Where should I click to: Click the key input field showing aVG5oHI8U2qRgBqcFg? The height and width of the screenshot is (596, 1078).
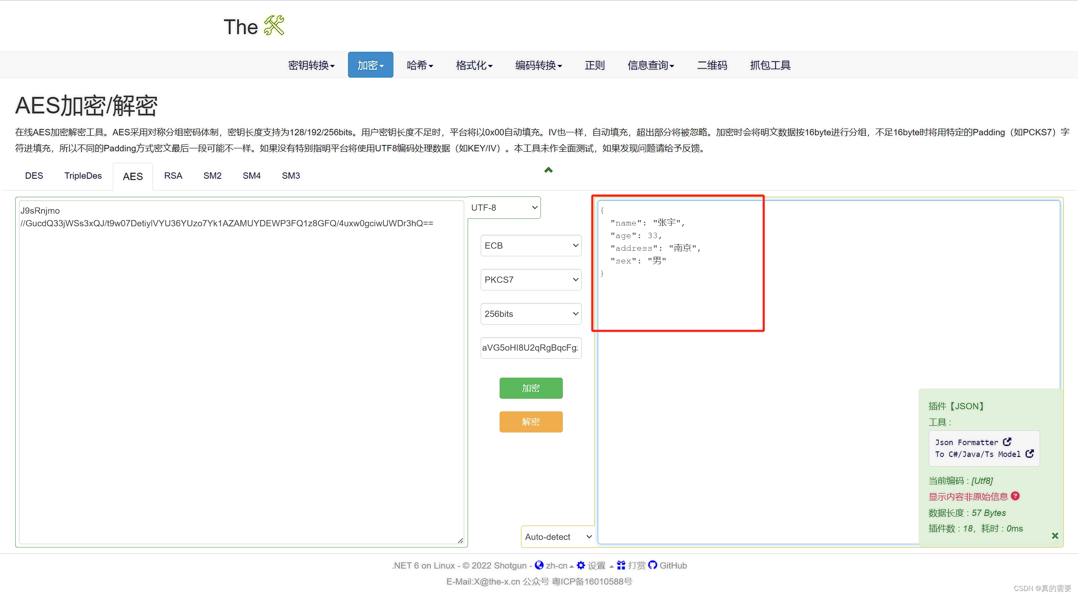(530, 348)
